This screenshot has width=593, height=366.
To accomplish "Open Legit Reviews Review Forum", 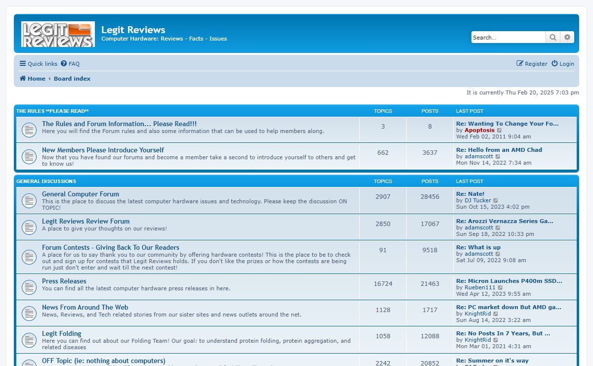I will click(85, 221).
